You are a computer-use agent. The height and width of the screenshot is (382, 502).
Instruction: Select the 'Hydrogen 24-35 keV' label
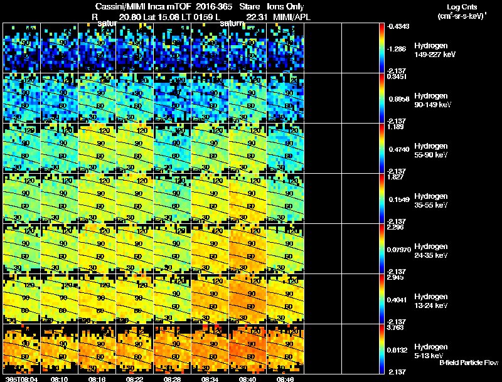[431, 251]
